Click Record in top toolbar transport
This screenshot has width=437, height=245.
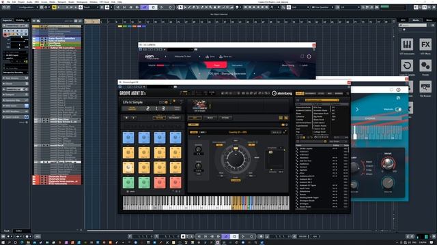tap(170, 7)
